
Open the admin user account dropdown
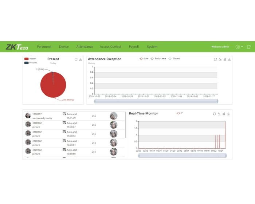pyautogui.click(x=239, y=47)
